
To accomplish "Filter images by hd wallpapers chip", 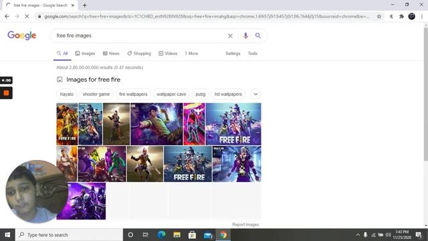I will (x=228, y=94).
